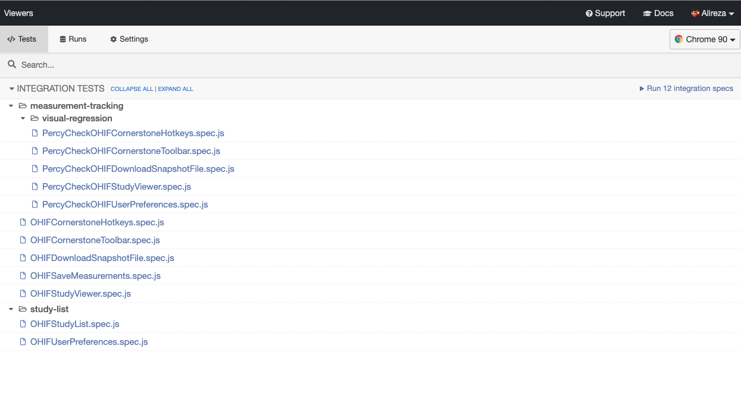
Task: Click the EXPAND ALL link
Action: pyautogui.click(x=176, y=89)
